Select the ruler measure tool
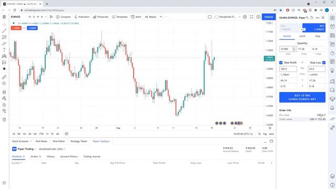 (4, 77)
